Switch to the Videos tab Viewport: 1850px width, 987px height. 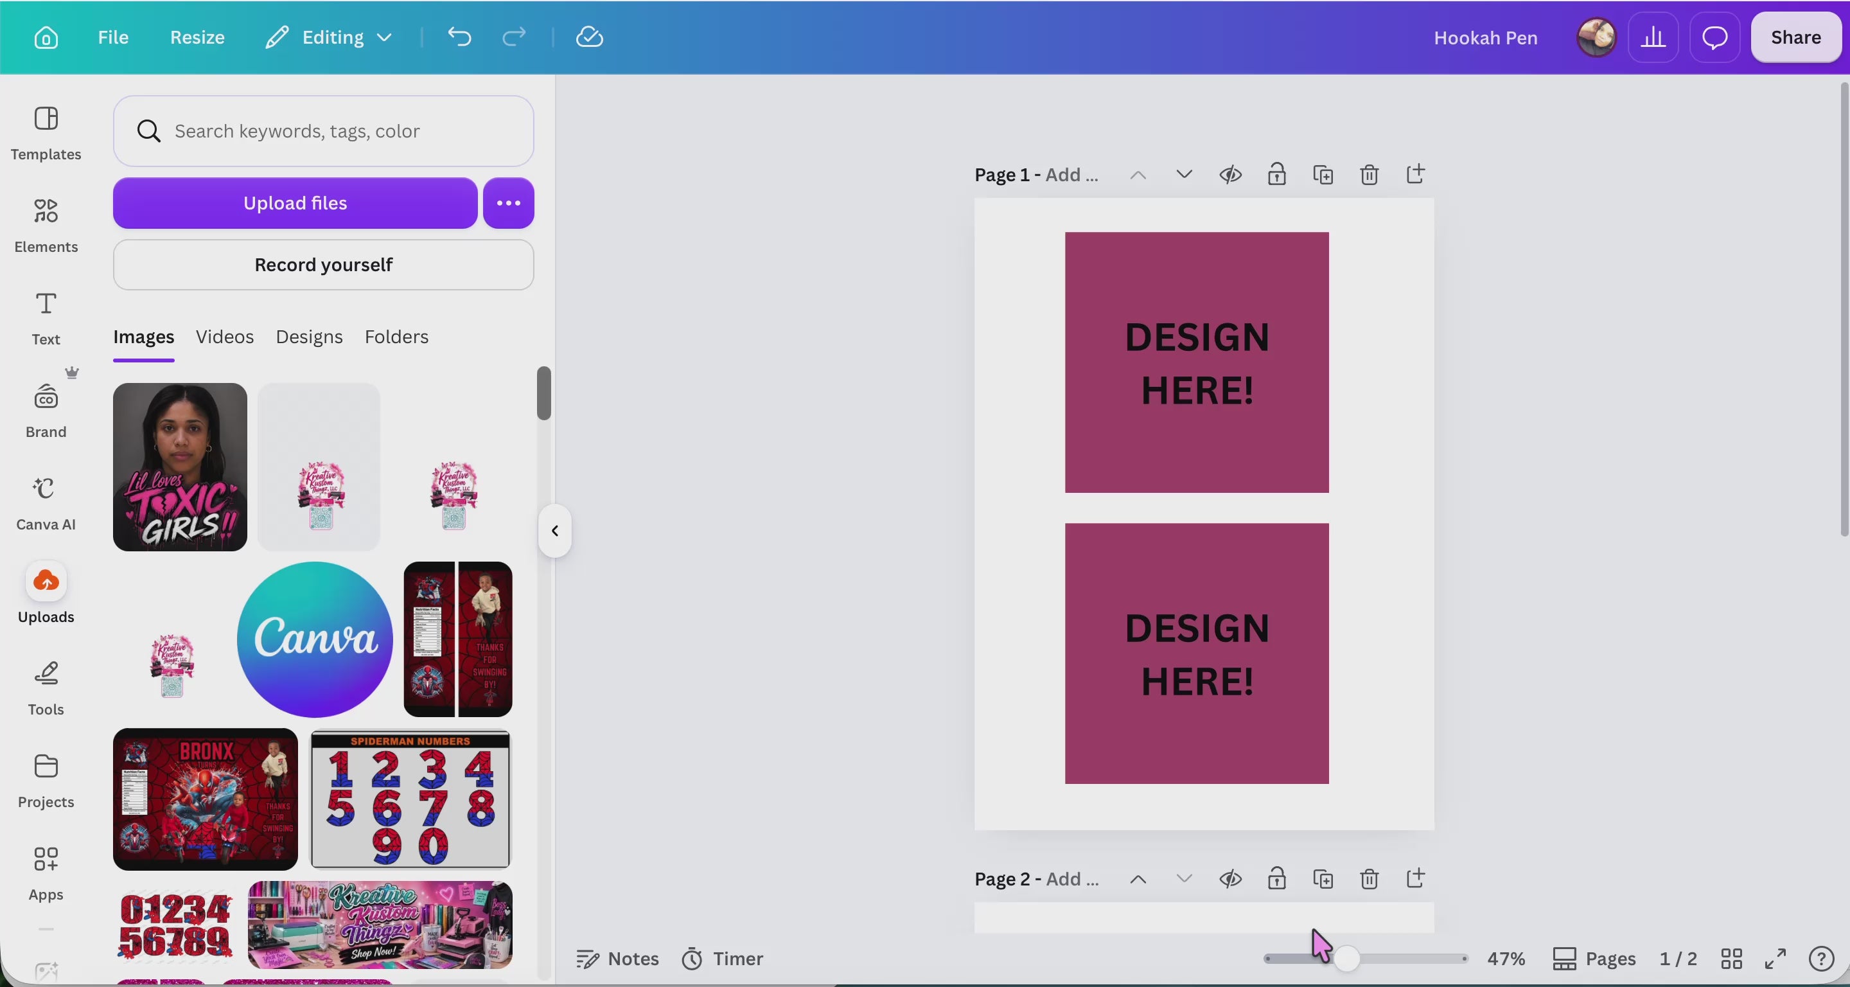225,337
